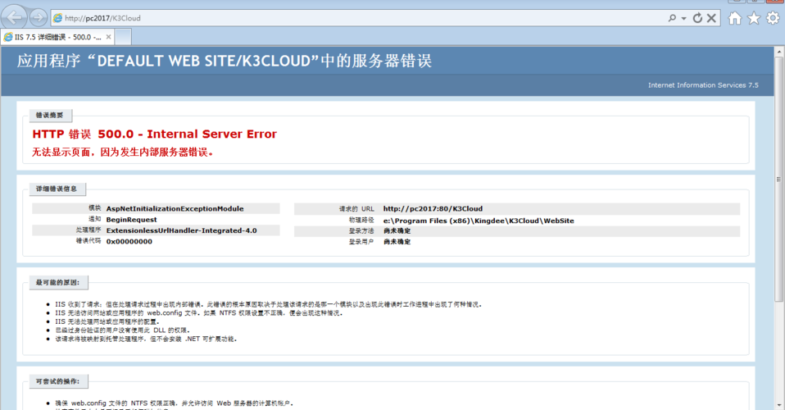Click the 最可能的原因 section label
This screenshot has width=785, height=410.
(x=57, y=283)
